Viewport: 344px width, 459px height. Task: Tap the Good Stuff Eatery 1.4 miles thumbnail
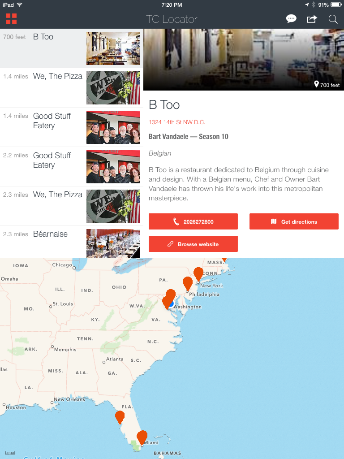pyautogui.click(x=113, y=127)
